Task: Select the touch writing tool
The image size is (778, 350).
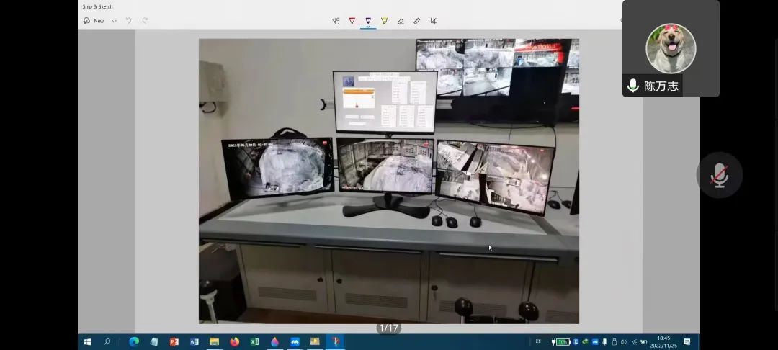Action: pos(336,21)
